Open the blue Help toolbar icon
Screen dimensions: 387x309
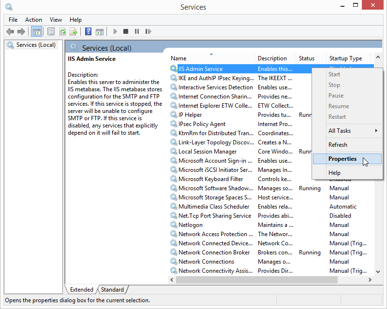[88, 31]
